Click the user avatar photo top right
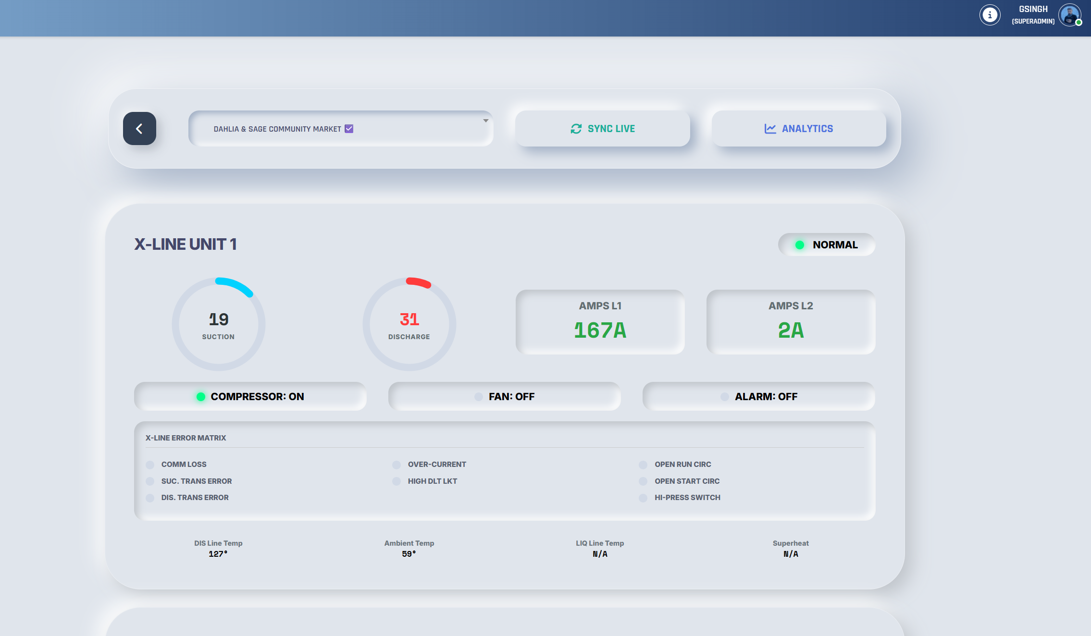This screenshot has height=636, width=1091. pos(1070,15)
